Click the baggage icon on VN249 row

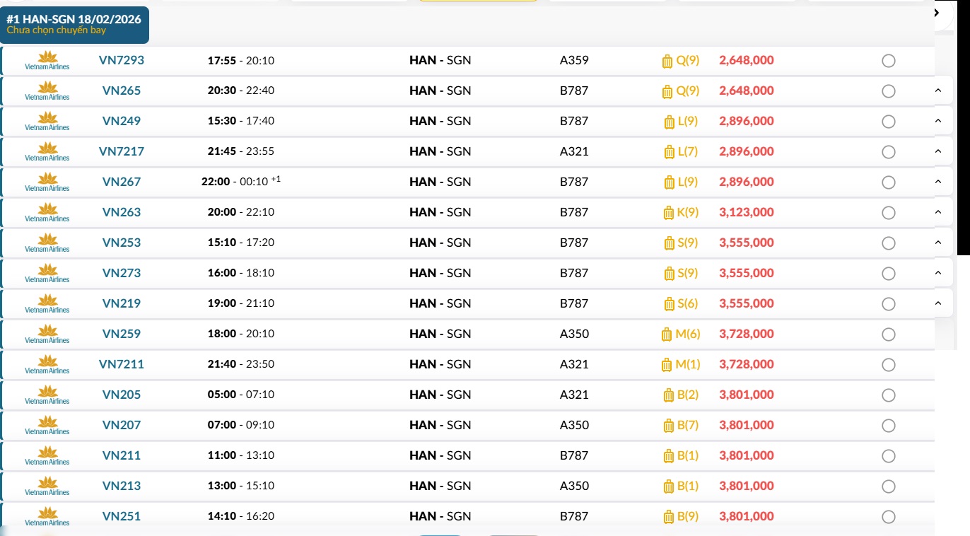point(669,122)
